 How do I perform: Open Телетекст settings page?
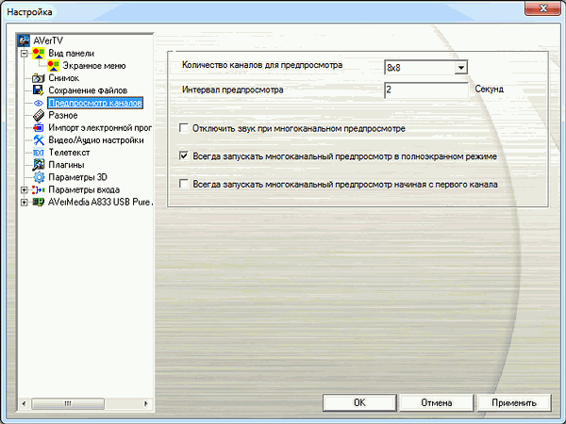tap(69, 153)
